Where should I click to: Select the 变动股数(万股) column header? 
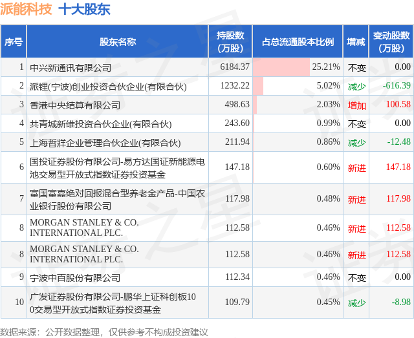[x=391, y=42]
